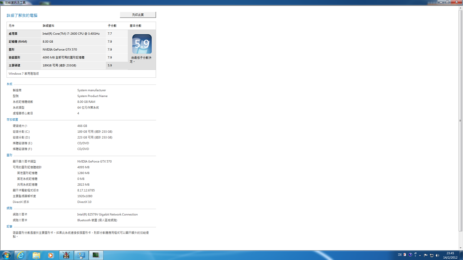Click the 存放裝置 storage section heading
The image size is (463, 260).
[12, 120]
